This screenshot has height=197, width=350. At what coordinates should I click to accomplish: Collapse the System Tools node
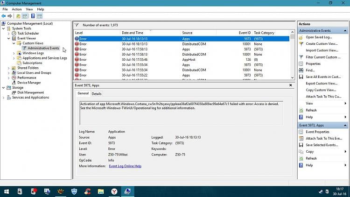click(x=3, y=28)
